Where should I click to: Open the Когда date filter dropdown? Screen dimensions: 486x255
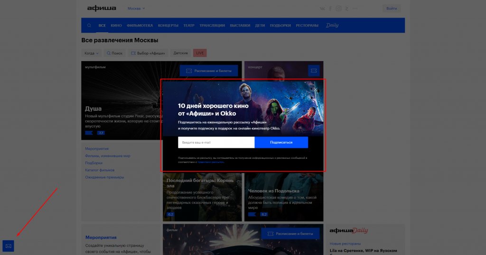(x=92, y=53)
